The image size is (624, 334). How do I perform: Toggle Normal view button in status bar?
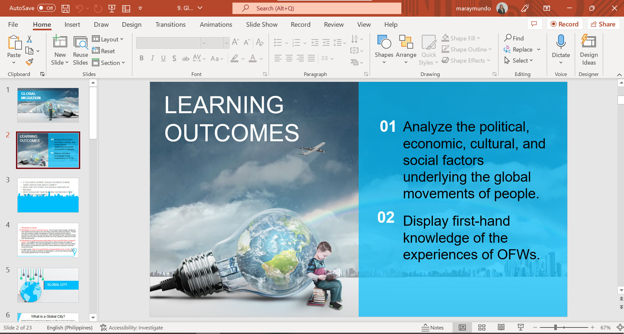(x=462, y=327)
